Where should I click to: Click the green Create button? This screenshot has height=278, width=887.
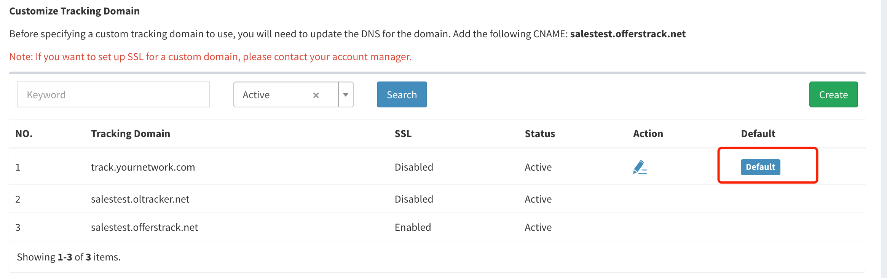(833, 95)
